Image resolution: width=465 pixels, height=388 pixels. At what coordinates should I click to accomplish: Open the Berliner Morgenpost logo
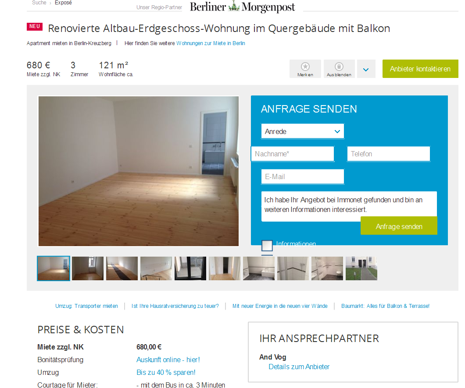pos(242,7)
